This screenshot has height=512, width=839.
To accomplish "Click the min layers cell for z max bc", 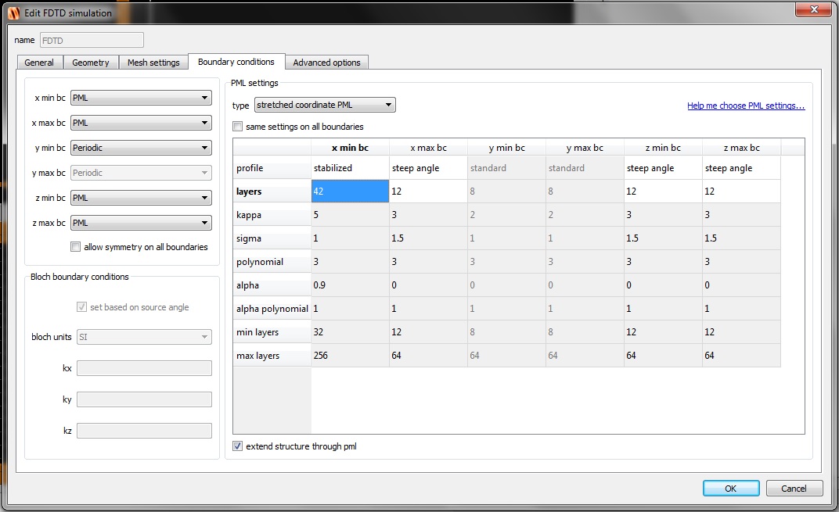I will click(x=742, y=332).
